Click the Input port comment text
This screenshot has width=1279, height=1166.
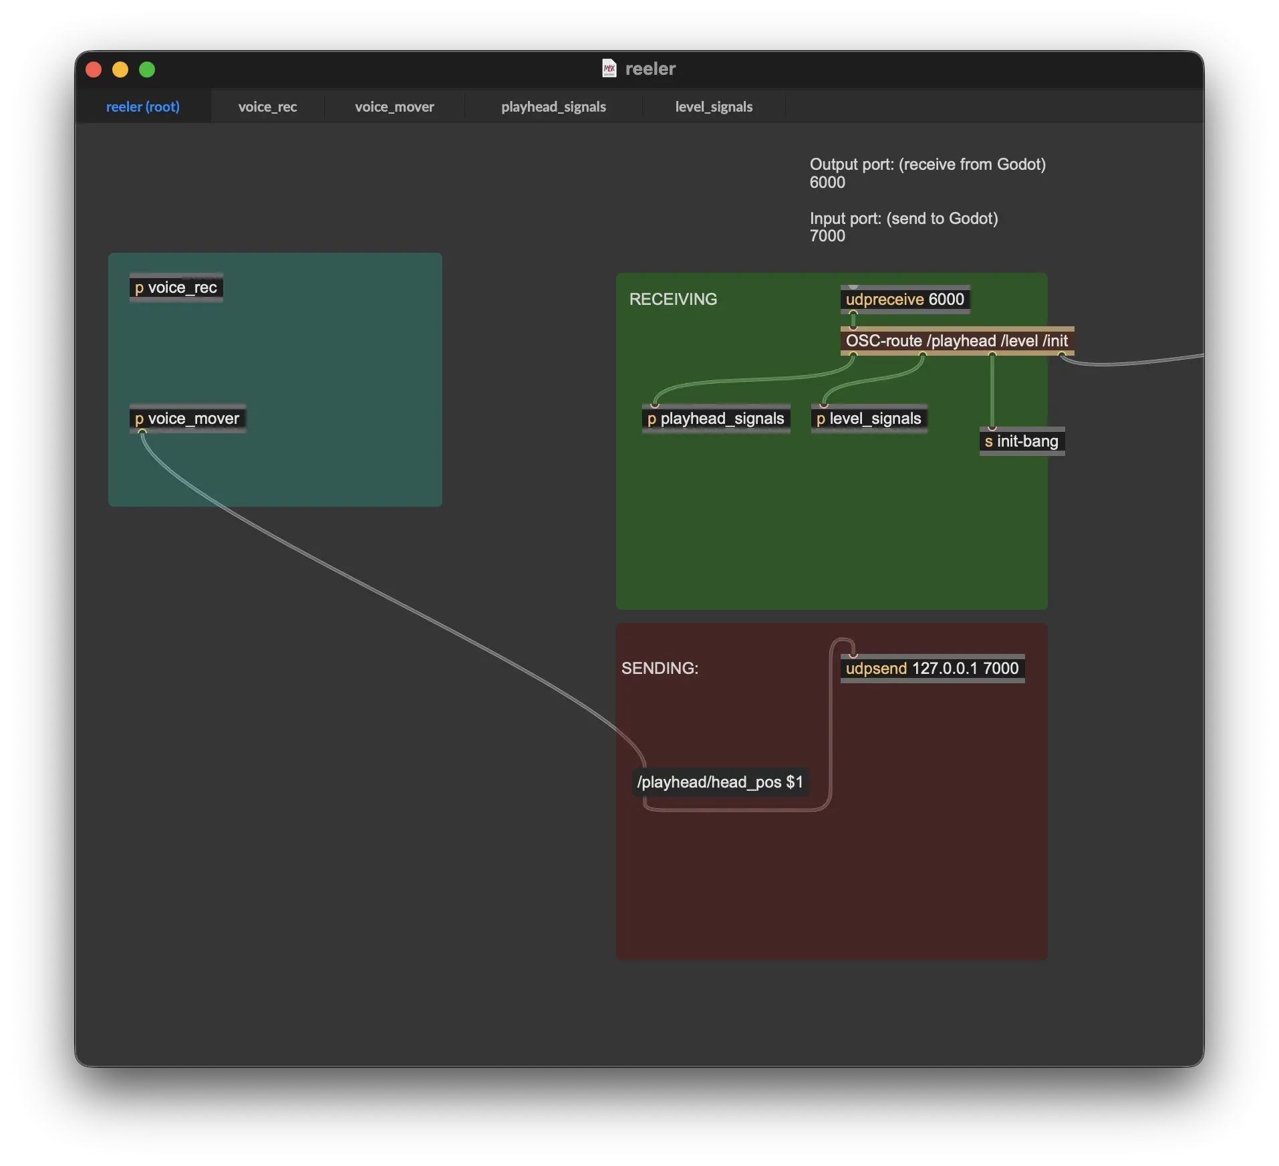pyautogui.click(x=903, y=227)
